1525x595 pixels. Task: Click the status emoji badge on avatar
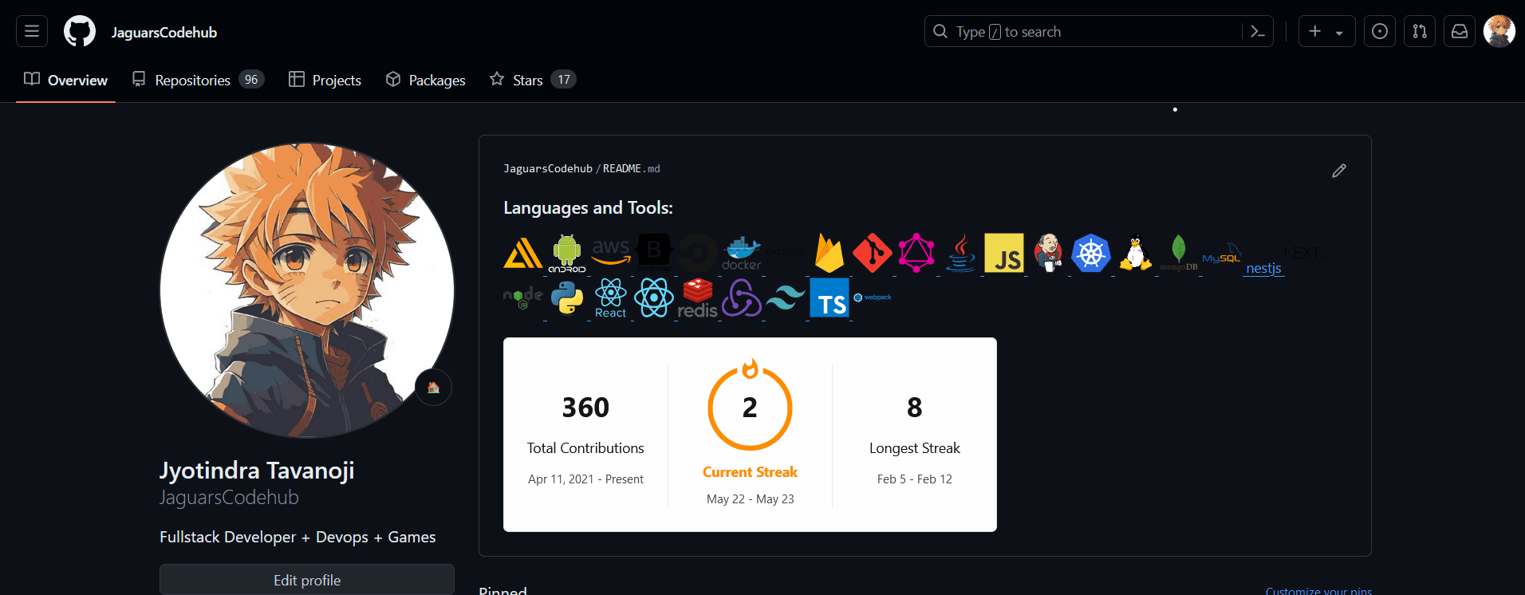click(x=433, y=388)
